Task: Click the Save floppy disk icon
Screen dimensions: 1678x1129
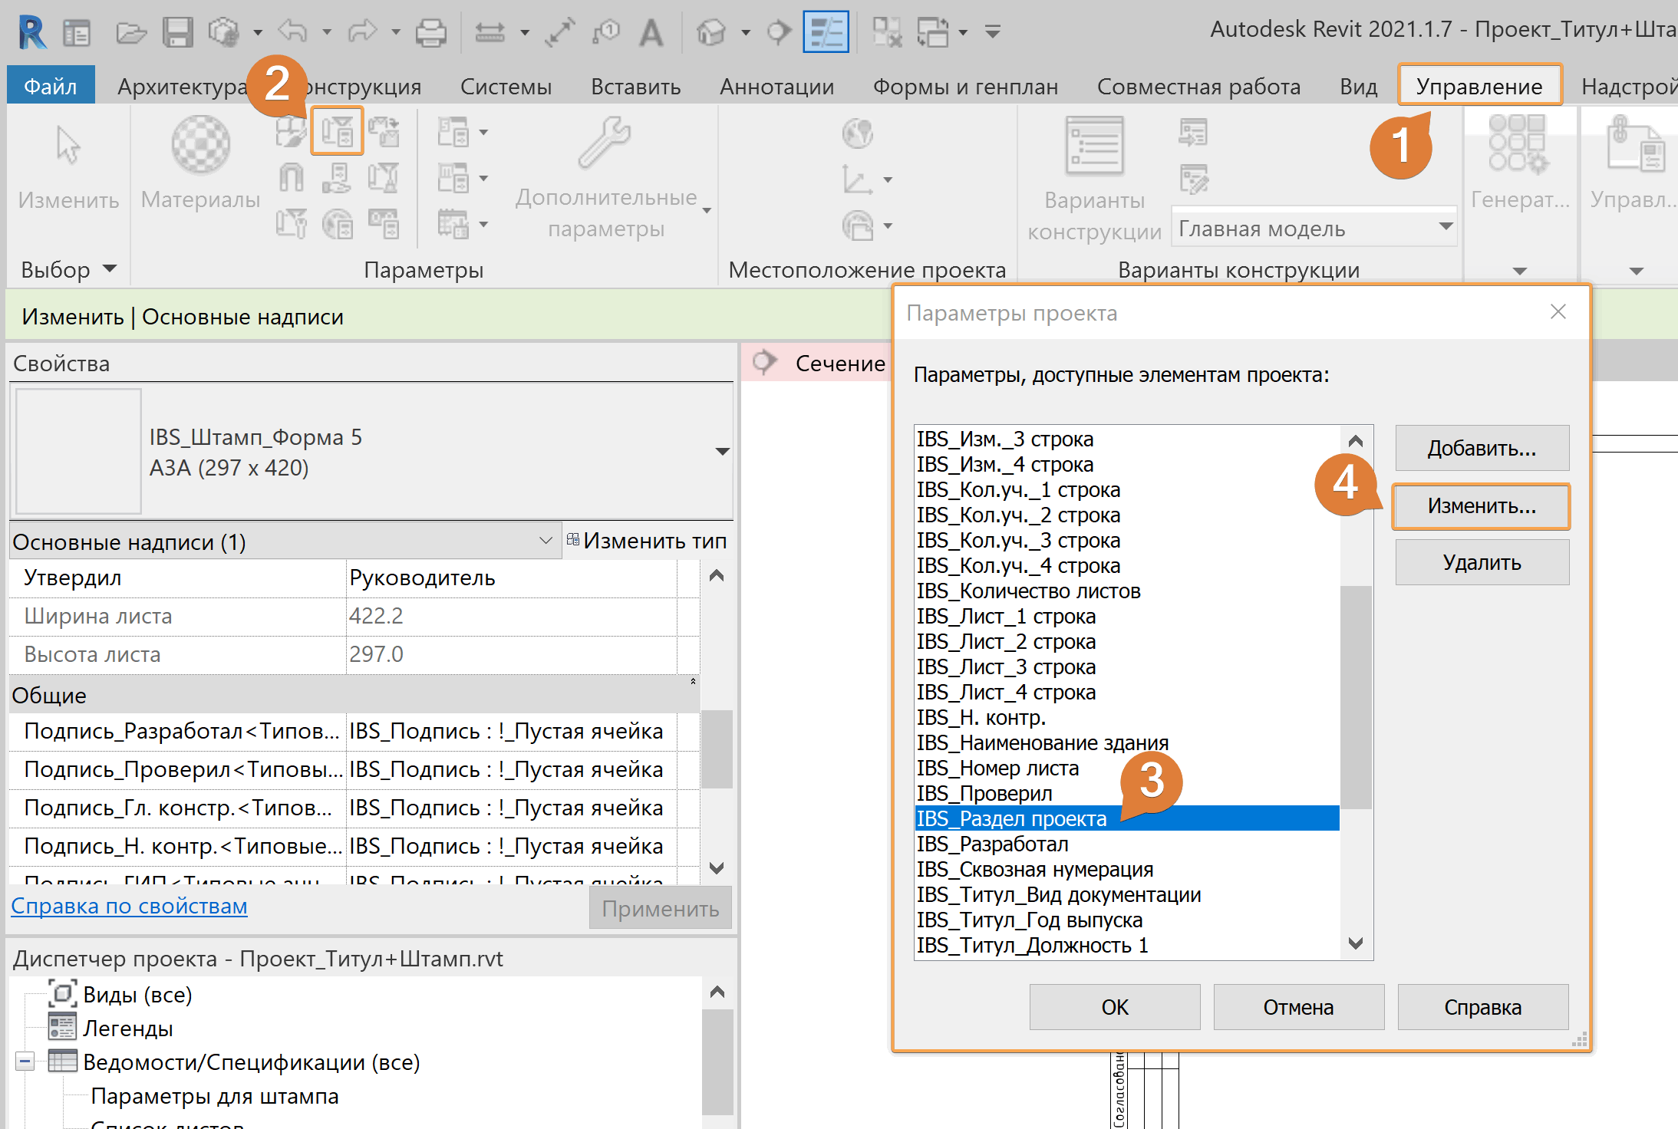Action: coord(177,32)
